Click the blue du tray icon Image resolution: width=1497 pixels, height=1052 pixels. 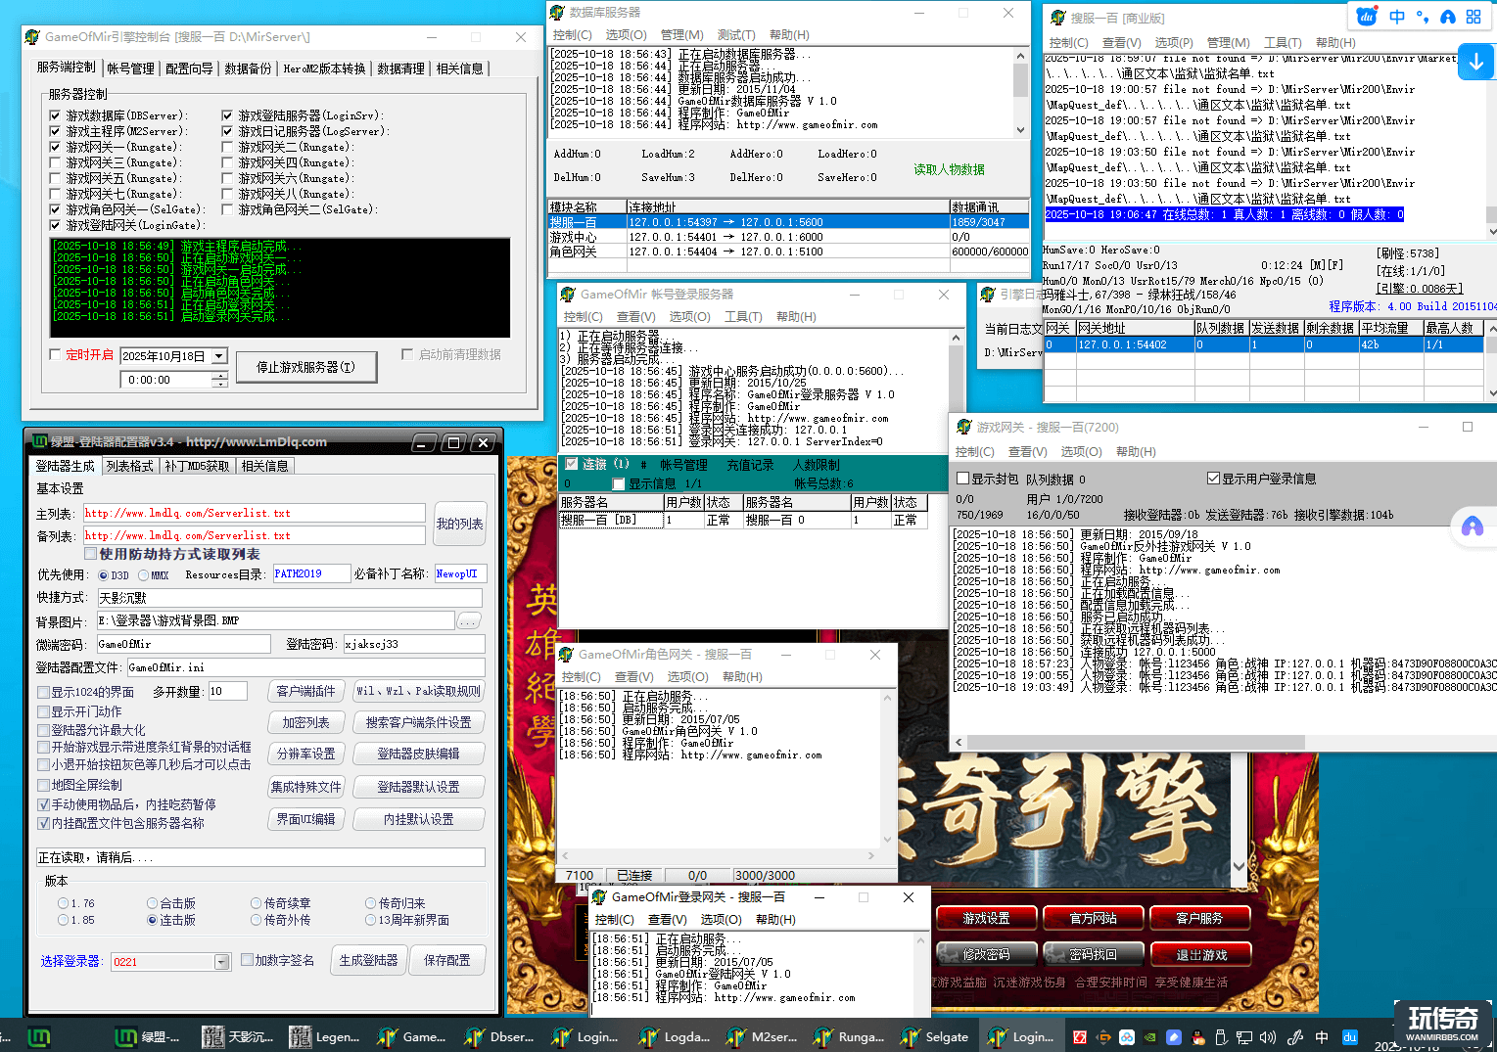click(1349, 1037)
